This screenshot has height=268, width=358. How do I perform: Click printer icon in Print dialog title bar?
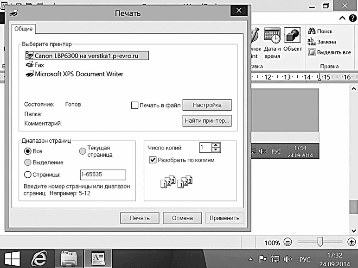point(13,13)
